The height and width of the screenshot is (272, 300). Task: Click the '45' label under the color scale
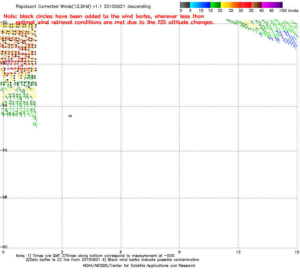click(x=271, y=11)
